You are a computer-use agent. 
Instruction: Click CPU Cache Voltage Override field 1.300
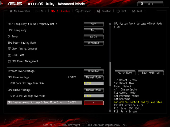click(93, 96)
